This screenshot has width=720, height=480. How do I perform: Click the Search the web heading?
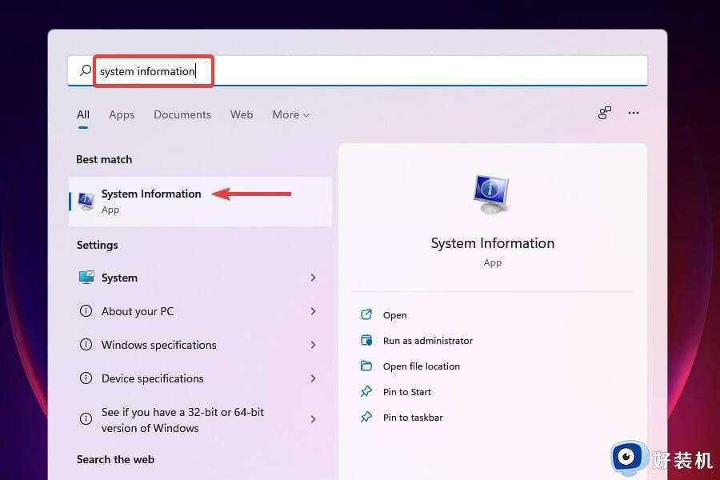115,459
